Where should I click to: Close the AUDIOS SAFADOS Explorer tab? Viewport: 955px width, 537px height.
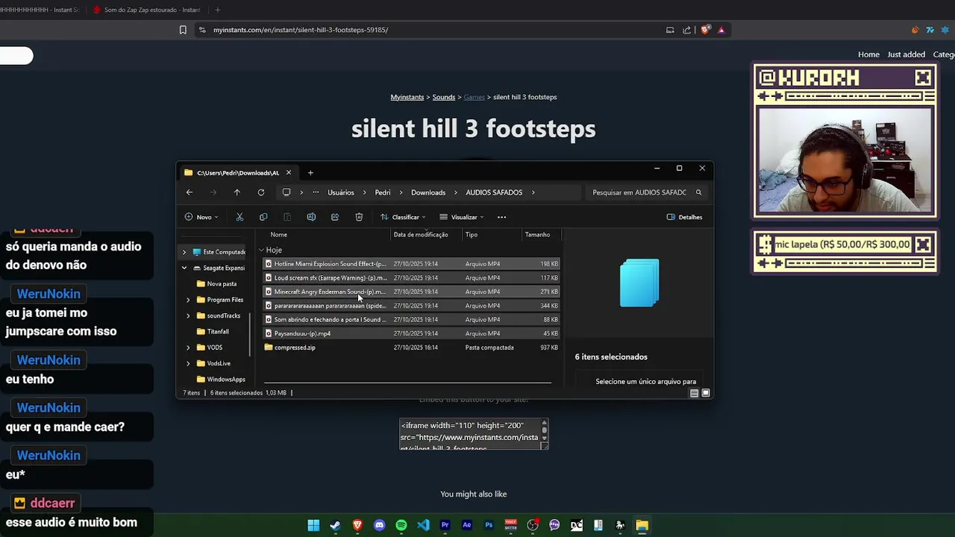289,173
